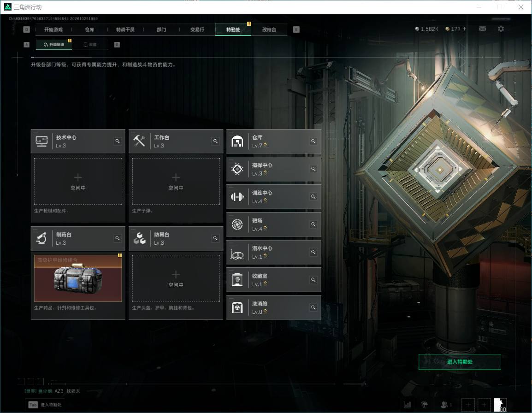
Task: Inspect 收藏室 with its magnifier icon
Action: (x=313, y=280)
